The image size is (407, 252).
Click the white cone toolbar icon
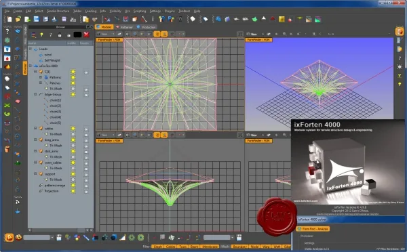coord(264,19)
